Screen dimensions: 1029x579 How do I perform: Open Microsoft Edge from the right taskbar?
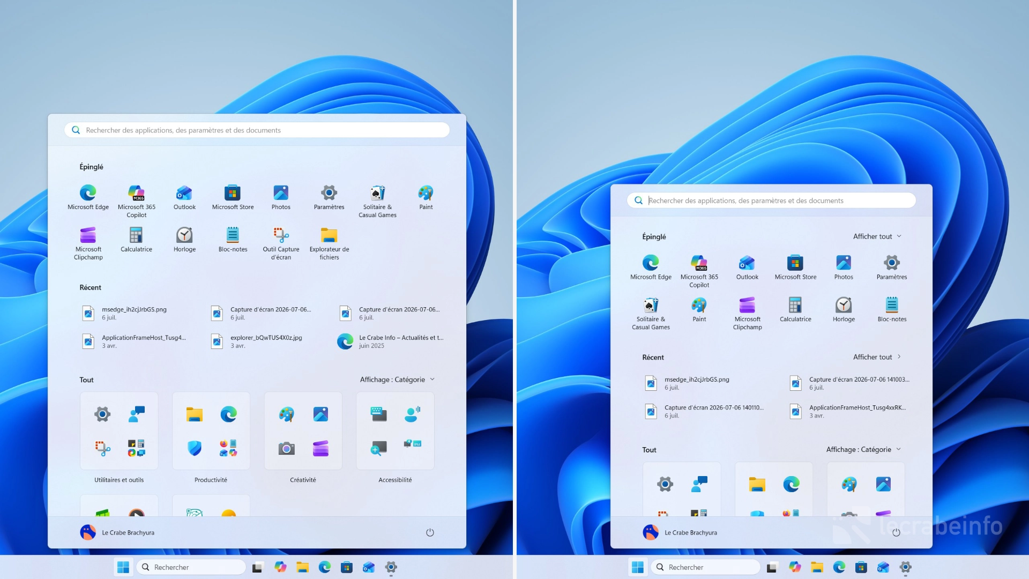pyautogui.click(x=839, y=567)
